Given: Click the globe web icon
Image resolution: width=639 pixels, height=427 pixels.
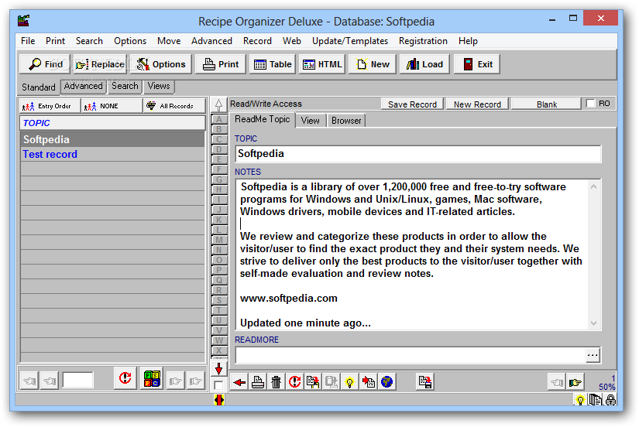Looking at the screenshot, I should click(x=386, y=382).
